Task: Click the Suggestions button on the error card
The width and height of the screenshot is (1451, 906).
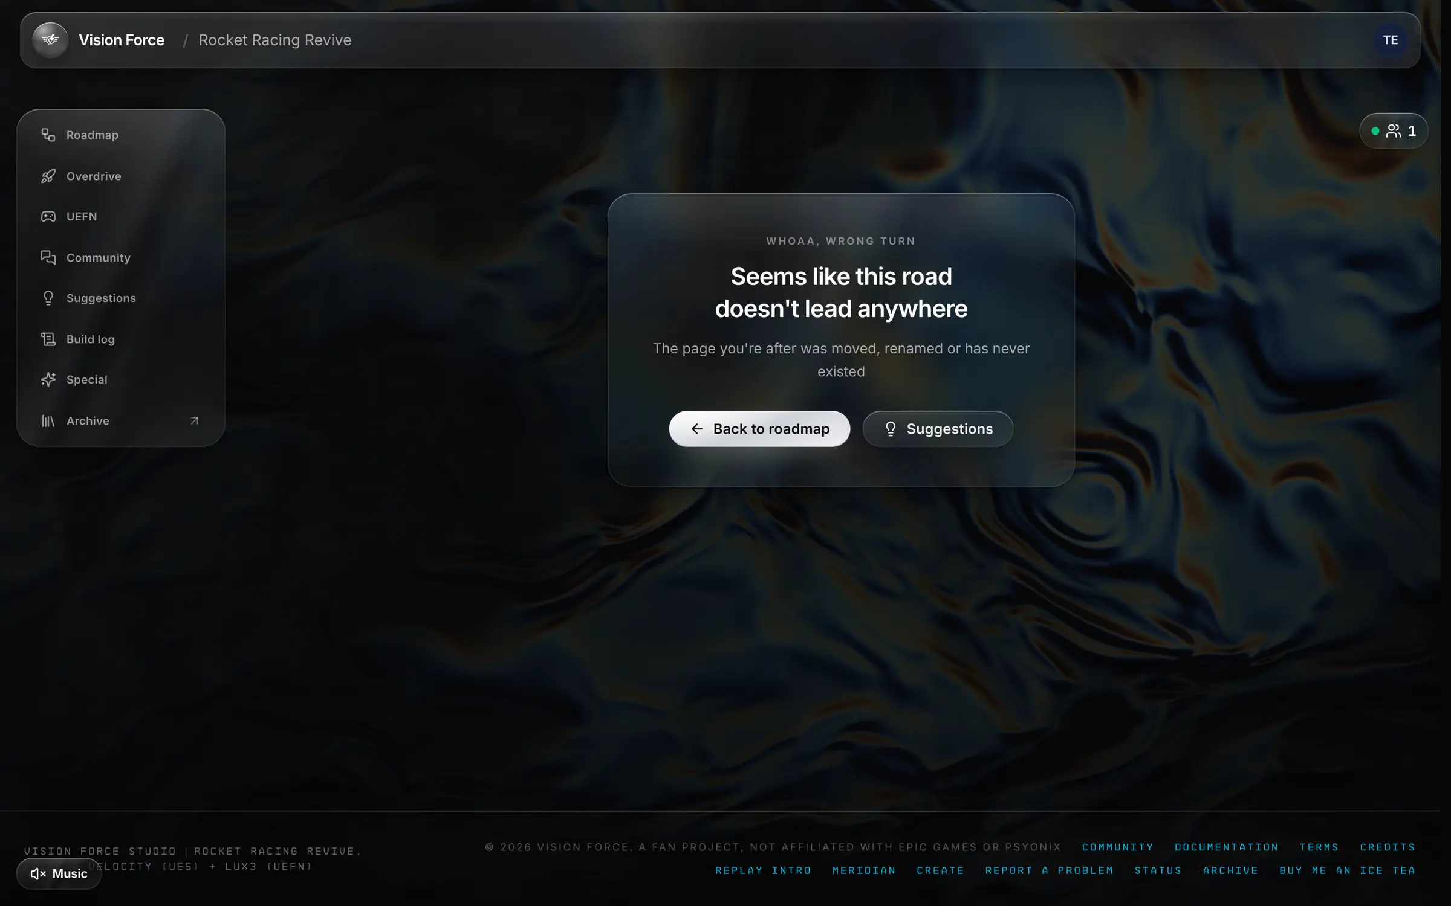Action: (x=938, y=429)
